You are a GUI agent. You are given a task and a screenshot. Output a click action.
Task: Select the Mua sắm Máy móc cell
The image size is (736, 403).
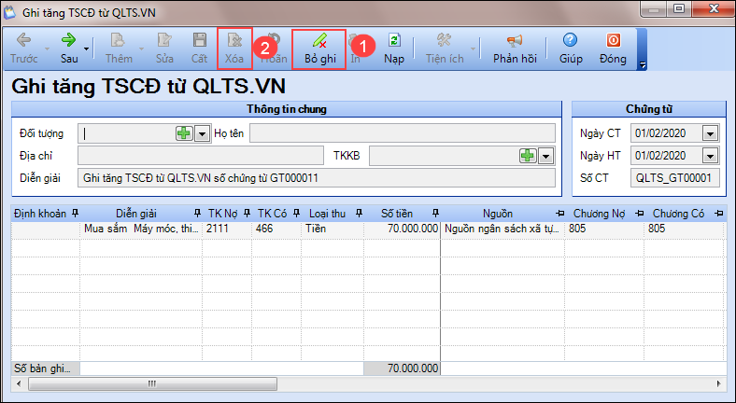pos(141,229)
